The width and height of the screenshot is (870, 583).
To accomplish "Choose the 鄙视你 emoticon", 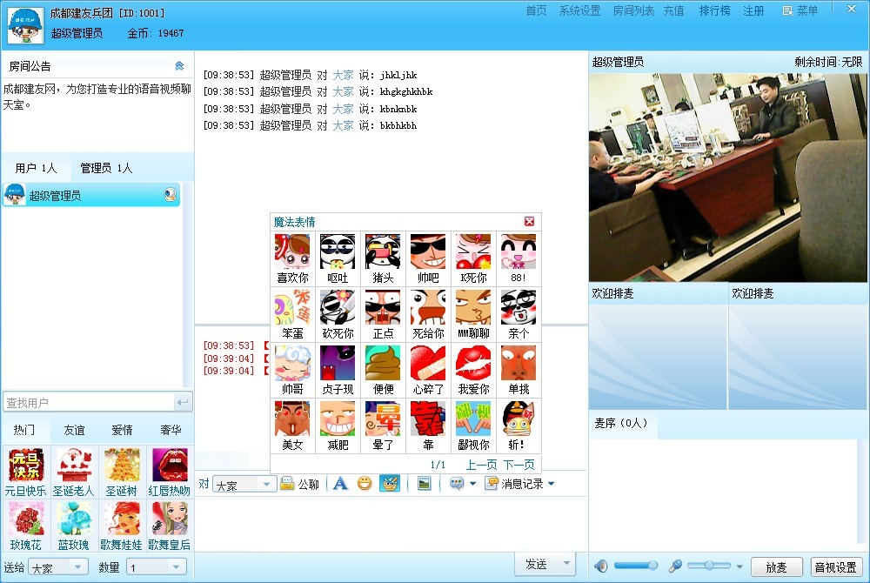I will coord(473,426).
